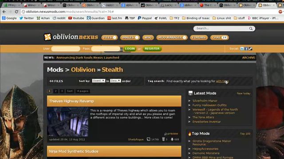Image resolution: width=284 pixels, height=159 pixels.
Task: Open Strotis Dragonstone Manor Resource mod
Action: pyautogui.click(x=212, y=143)
